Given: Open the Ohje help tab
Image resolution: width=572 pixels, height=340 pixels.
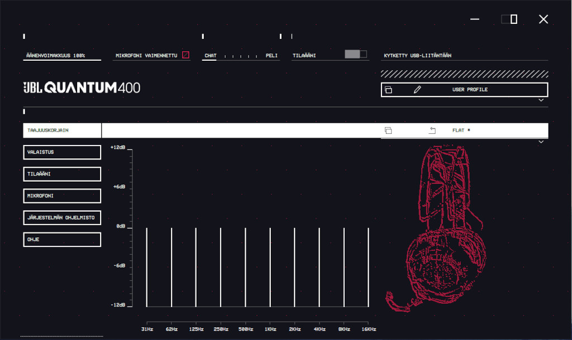Looking at the screenshot, I should [62, 240].
